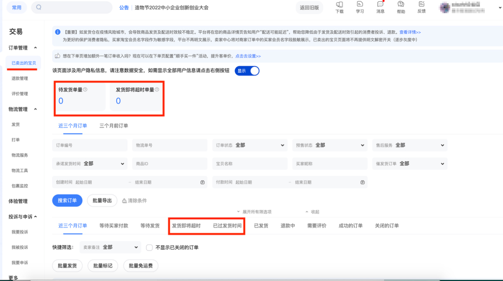
Task: Open the seller profile avatar top right
Action: click(444, 7)
